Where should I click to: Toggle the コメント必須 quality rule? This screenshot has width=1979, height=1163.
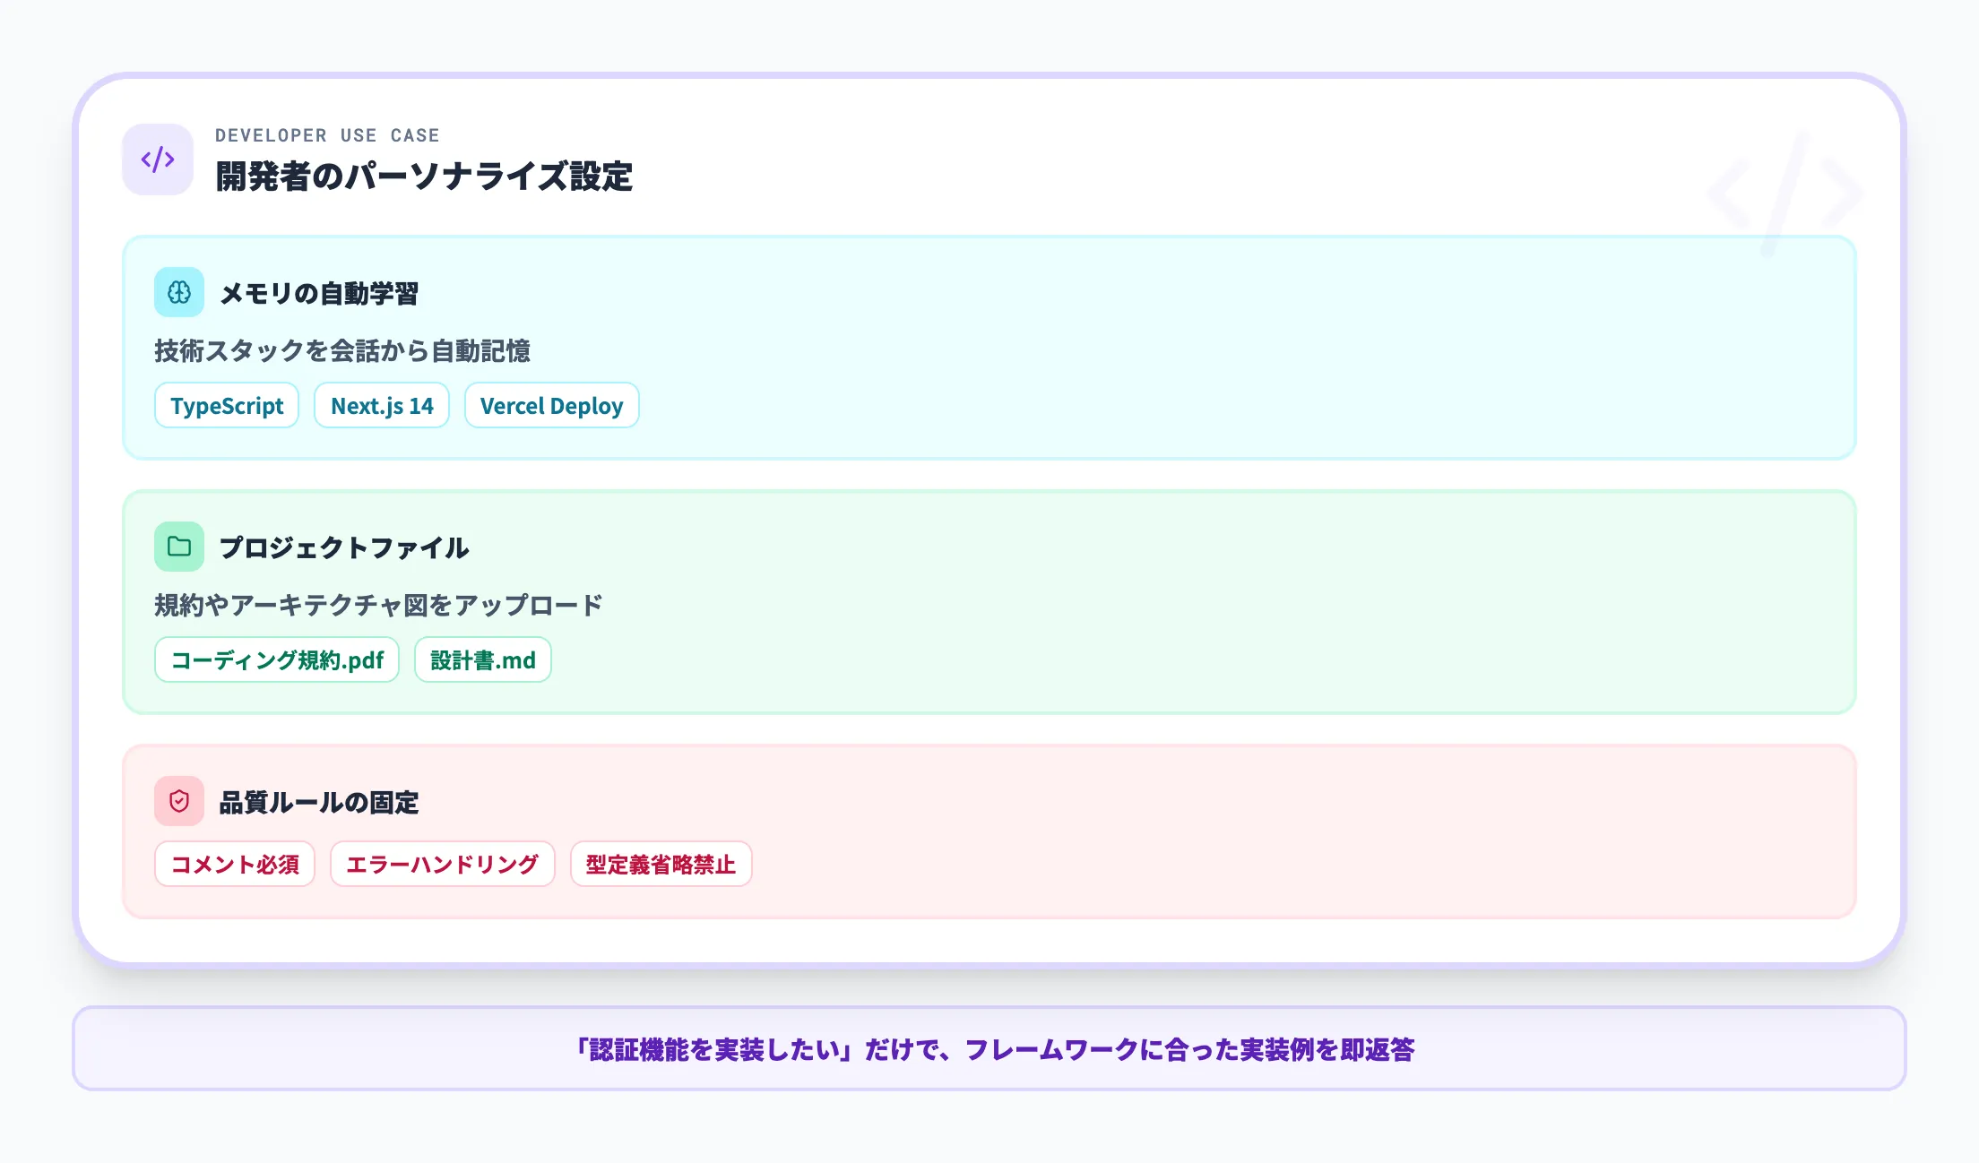point(234,864)
